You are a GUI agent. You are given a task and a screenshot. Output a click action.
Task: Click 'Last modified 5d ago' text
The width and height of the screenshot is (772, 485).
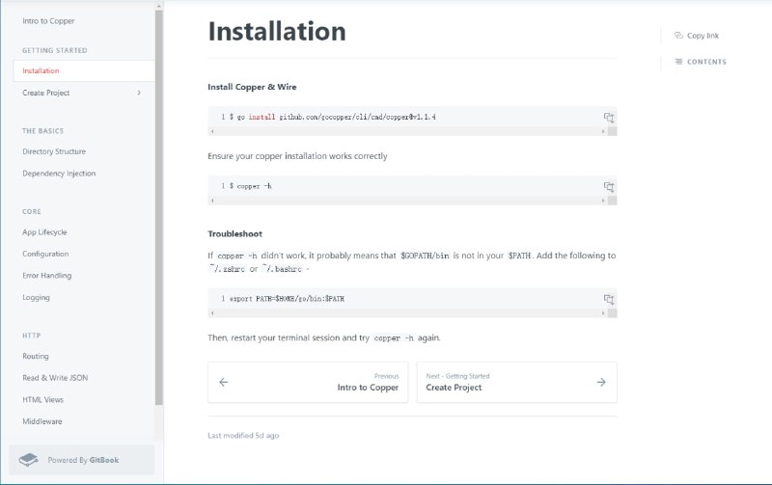pos(243,435)
